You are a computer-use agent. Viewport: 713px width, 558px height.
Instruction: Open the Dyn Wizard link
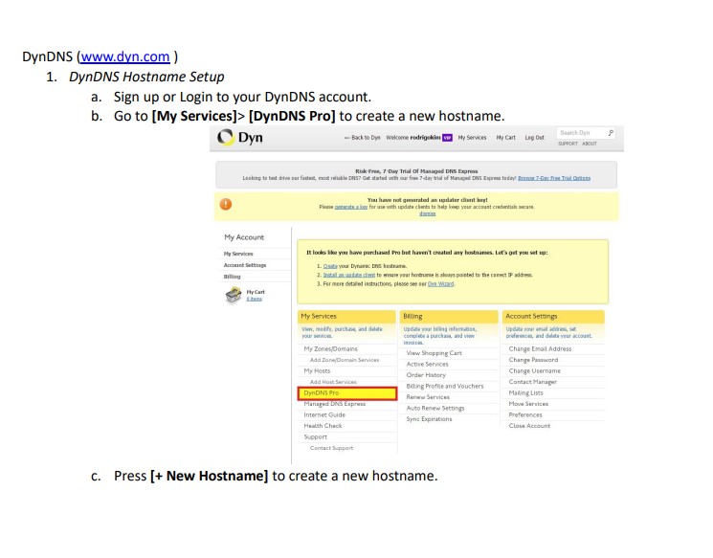[440, 283]
